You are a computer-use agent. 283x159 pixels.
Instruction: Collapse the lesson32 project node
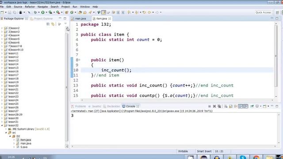[x=2, y=125]
